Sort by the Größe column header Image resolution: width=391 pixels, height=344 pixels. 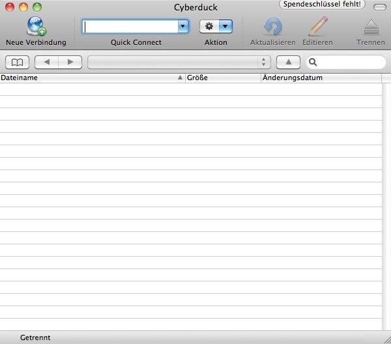tap(223, 78)
